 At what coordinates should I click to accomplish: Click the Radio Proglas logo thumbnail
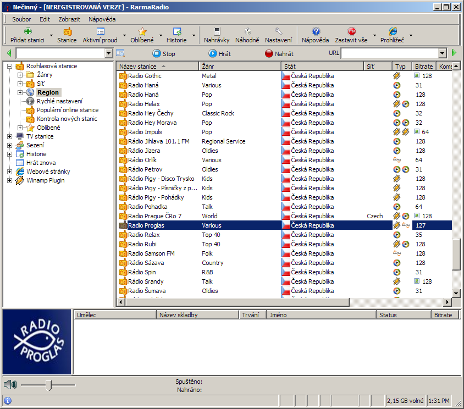[x=37, y=342]
